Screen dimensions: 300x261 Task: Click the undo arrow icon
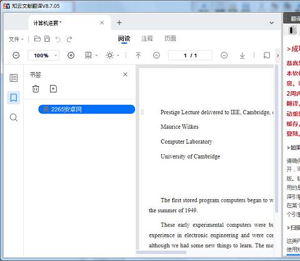pyautogui.click(x=58, y=39)
